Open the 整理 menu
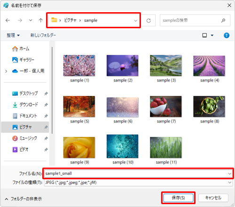235x207 pixels. pos(13,35)
